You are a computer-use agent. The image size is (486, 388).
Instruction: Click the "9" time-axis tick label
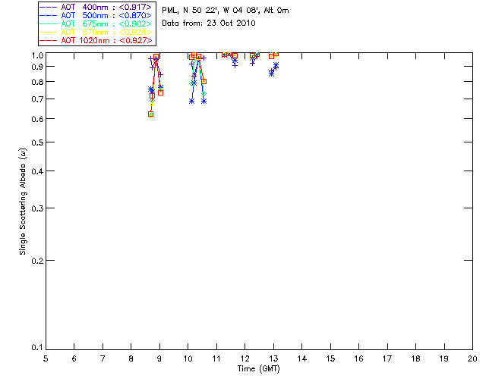pyautogui.click(x=159, y=358)
